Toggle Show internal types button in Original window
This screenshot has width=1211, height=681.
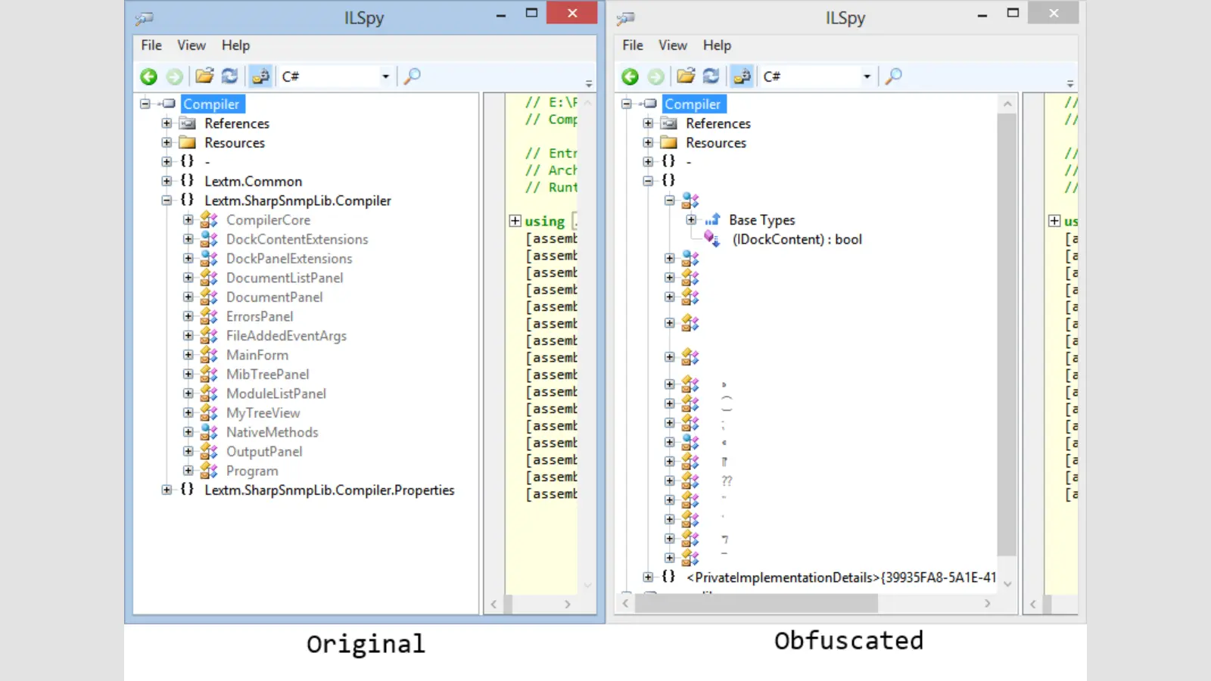[260, 76]
